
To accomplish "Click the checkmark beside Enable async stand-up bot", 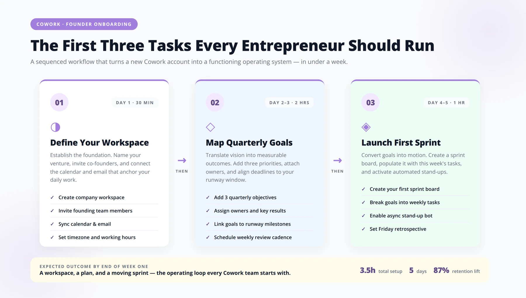I will 363,216.
